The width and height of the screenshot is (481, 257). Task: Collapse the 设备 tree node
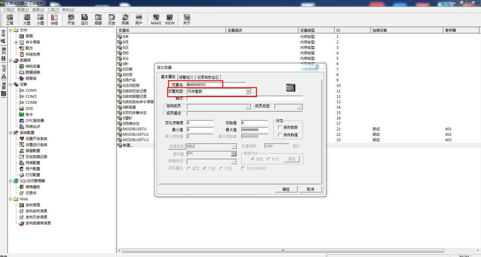11,84
